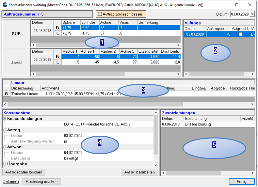
Task: Click right scroll arrow of SUB table
Action: click(x=178, y=45)
